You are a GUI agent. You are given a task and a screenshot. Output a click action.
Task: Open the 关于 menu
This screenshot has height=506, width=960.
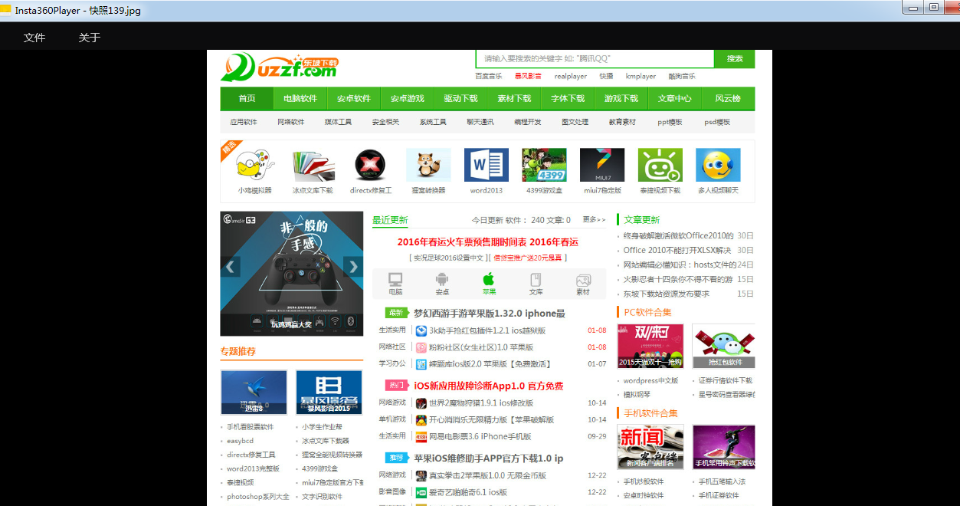pyautogui.click(x=90, y=38)
